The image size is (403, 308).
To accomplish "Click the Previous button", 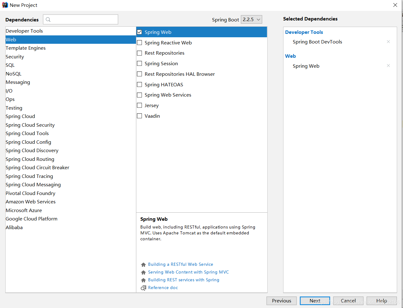I will point(282,301).
